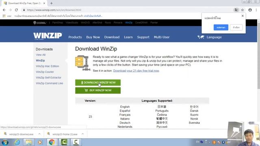Click the Bluetooth icon in system tray
This screenshot has height=146, width=260.
tap(223, 142)
